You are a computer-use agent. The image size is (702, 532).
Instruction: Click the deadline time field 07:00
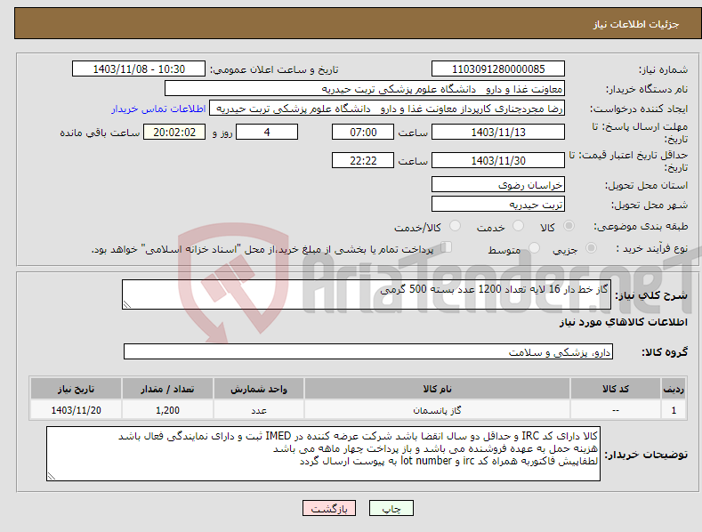[363, 132]
